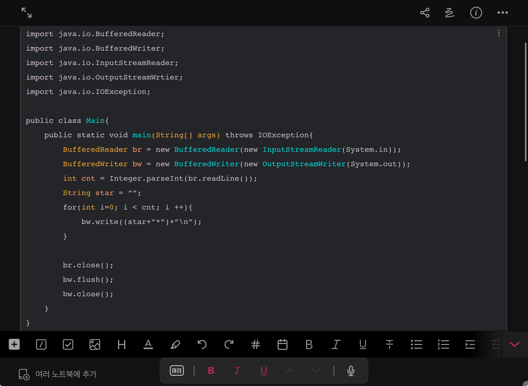Insert an image with the picture icon

click(x=95, y=344)
